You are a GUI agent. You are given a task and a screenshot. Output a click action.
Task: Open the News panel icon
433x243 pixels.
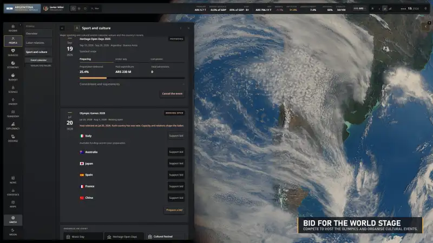[x=13, y=180]
